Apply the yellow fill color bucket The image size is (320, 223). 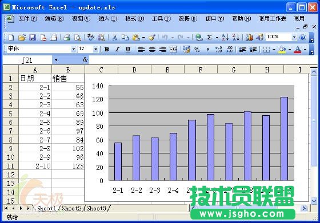282,49
